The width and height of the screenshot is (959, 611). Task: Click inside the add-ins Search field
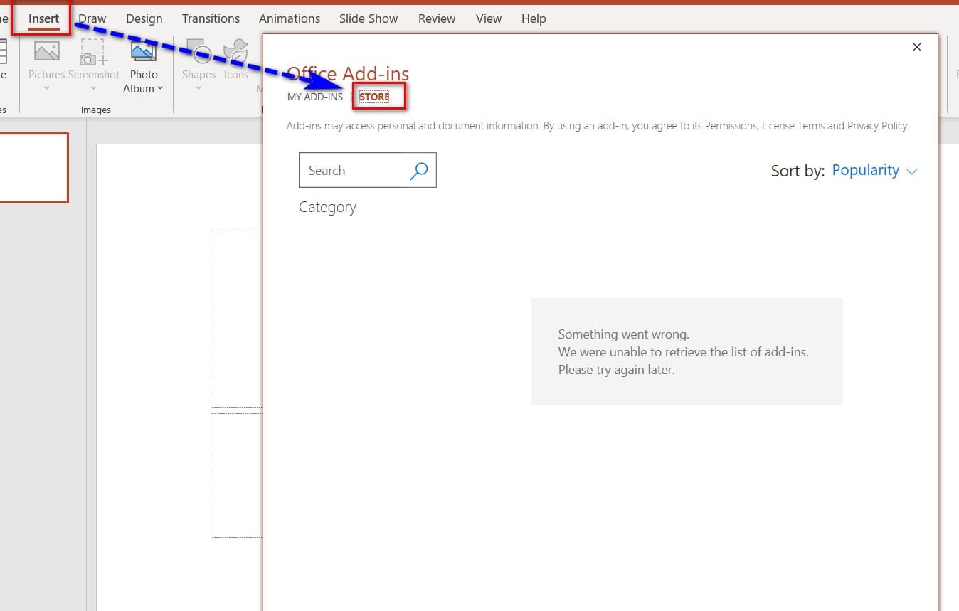pos(352,171)
